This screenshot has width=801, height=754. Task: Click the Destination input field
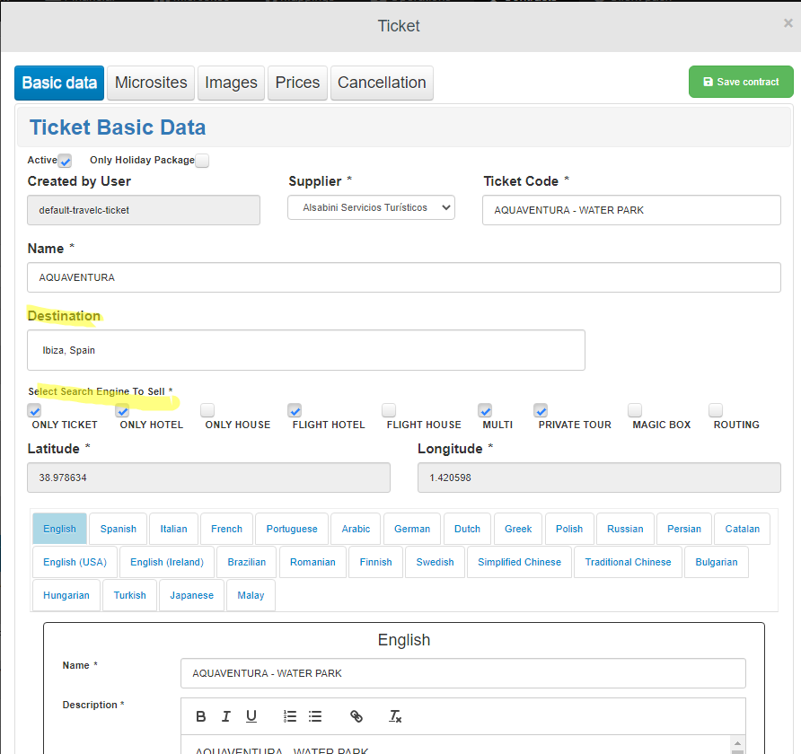pyautogui.click(x=305, y=350)
